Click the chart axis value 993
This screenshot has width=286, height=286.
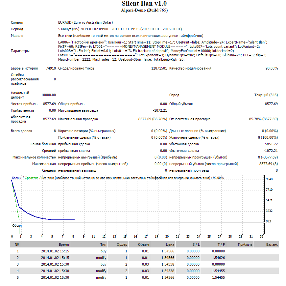point(268,221)
